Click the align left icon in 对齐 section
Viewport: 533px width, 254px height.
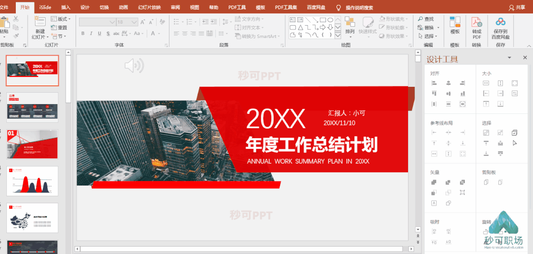(x=434, y=83)
